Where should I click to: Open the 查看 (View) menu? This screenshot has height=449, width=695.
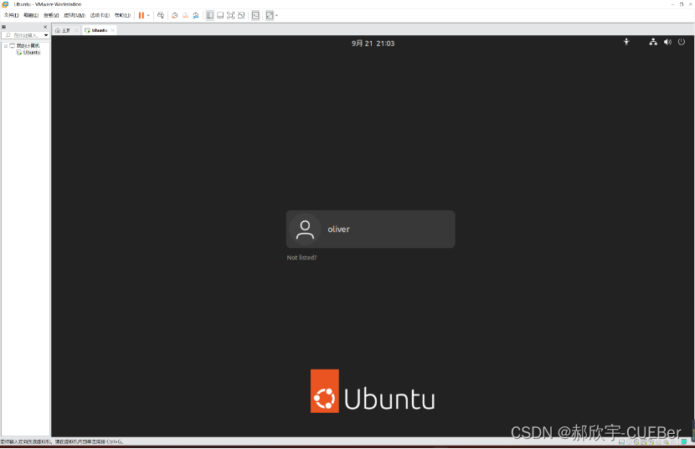coord(51,15)
